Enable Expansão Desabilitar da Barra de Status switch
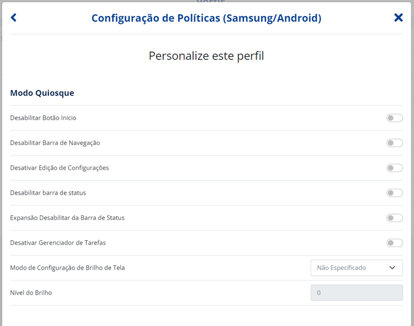This screenshot has height=326, width=414. (395, 218)
